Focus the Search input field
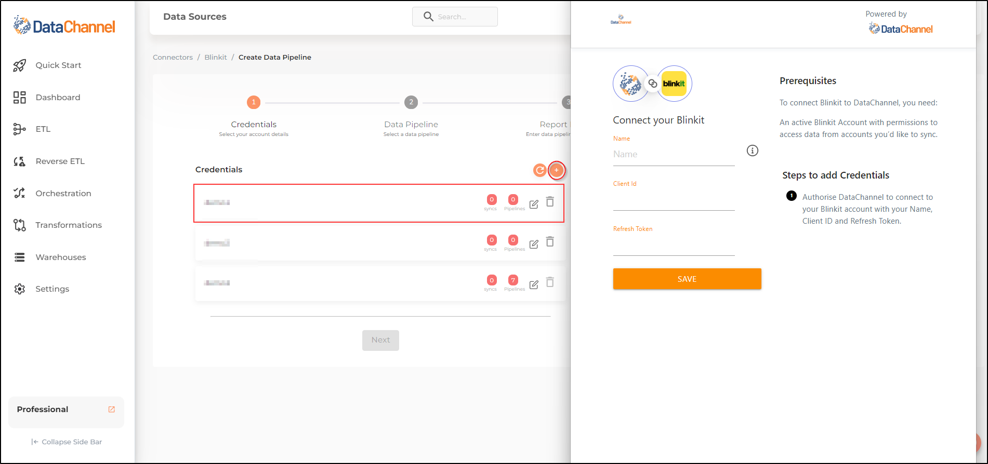Image resolution: width=988 pixels, height=464 pixels. 455,17
